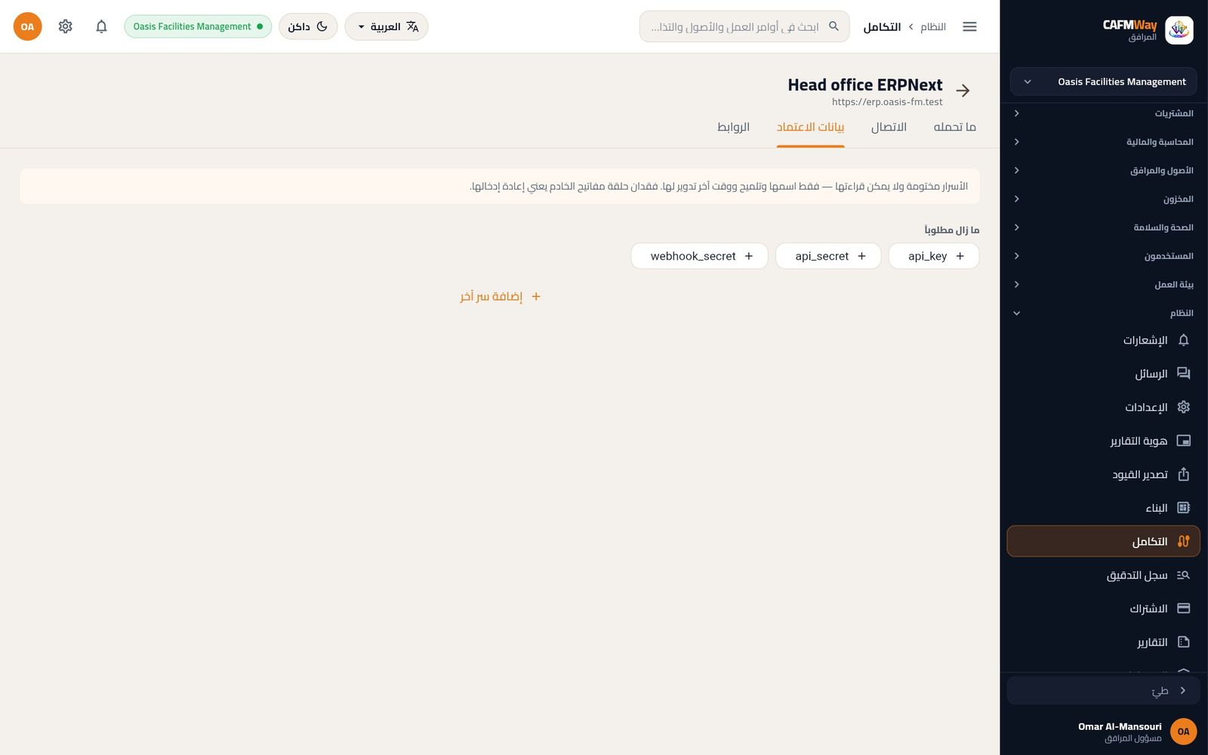1208x755 pixels.
Task: Click the translate language icon
Action: point(412,26)
